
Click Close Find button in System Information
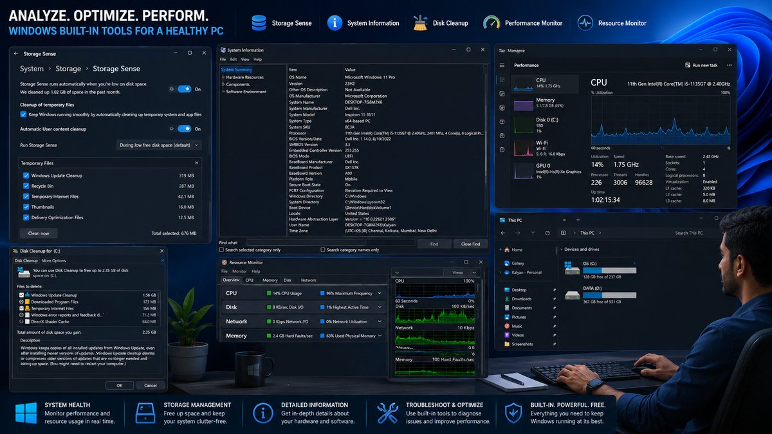coord(470,244)
